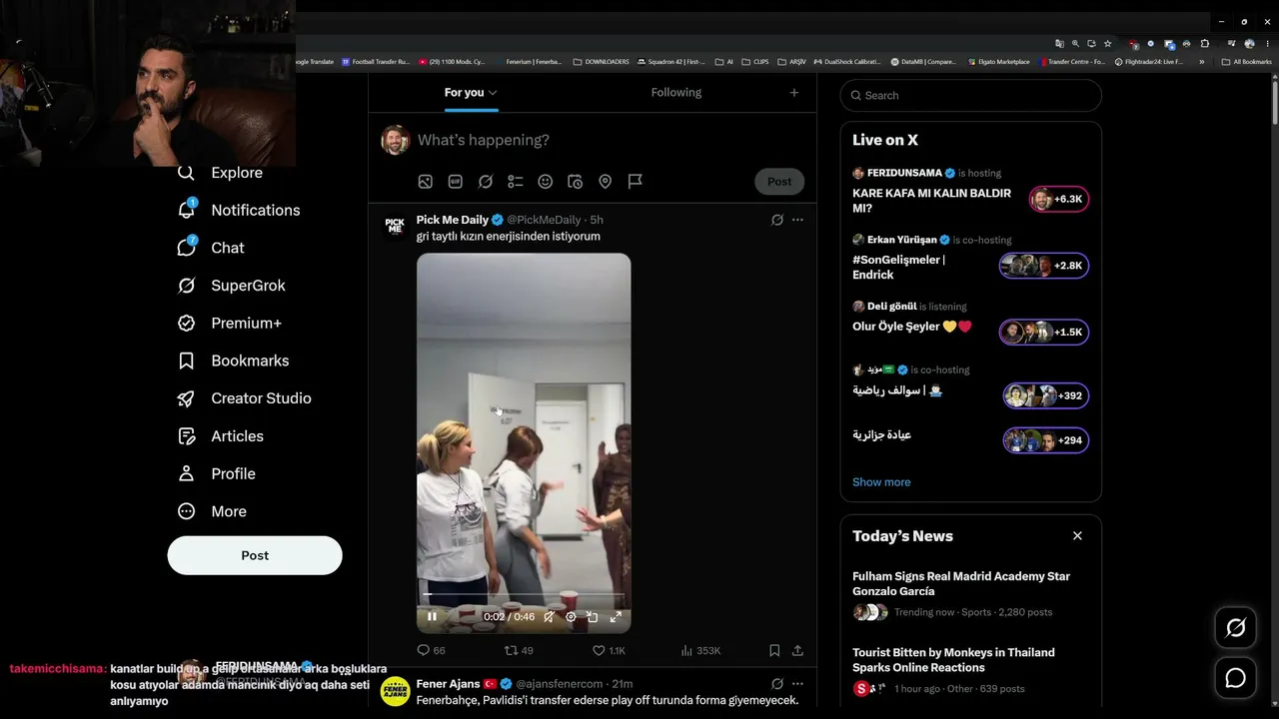This screenshot has width=1279, height=719.
Task: Go to Profile in the sidebar
Action: tap(216, 473)
